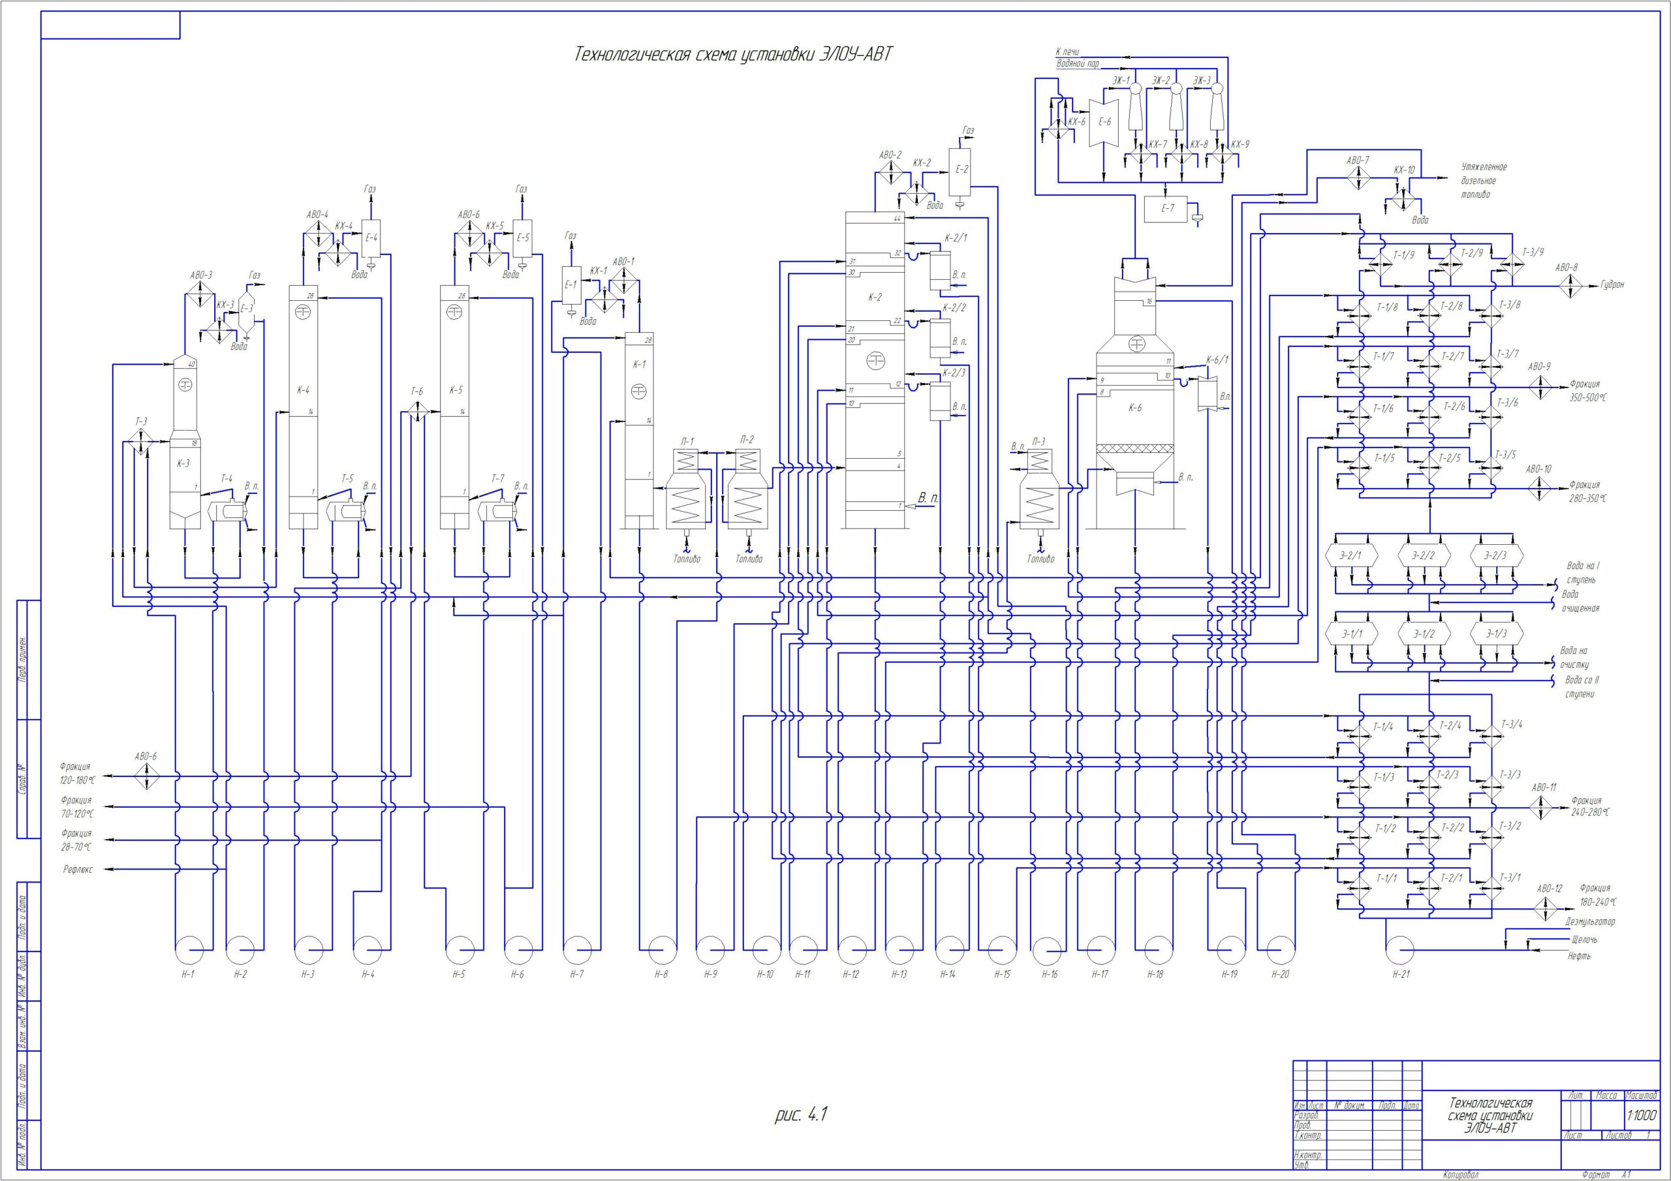Pick the pump H-13 circle symbol
Image resolution: width=1671 pixels, height=1181 pixels.
click(900, 949)
